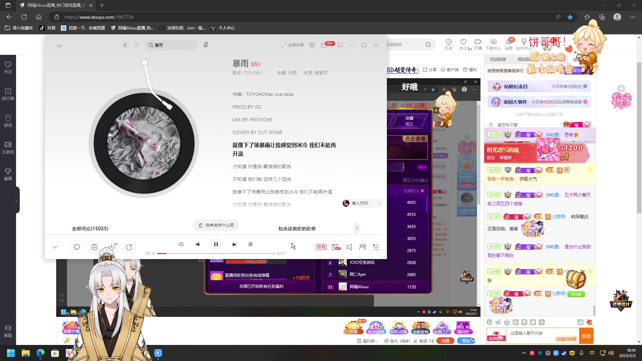Like the song with the heart icon
Screen dimensions: 642x361
point(77,247)
